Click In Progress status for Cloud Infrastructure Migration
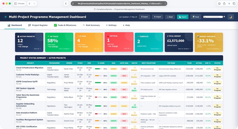Screen dimensions: 238x129 click(217, 69)
